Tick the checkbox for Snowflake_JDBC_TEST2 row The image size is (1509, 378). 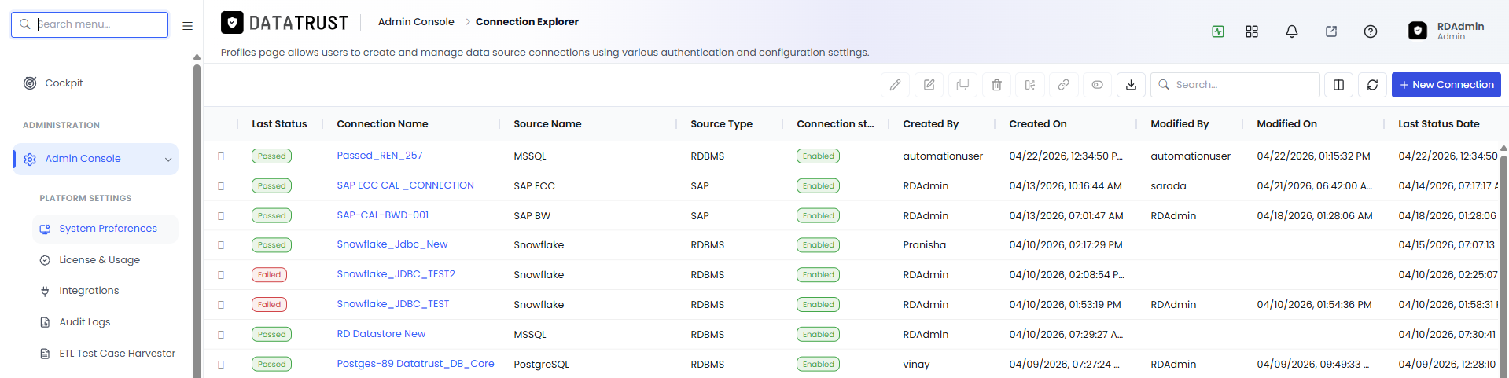pos(221,275)
